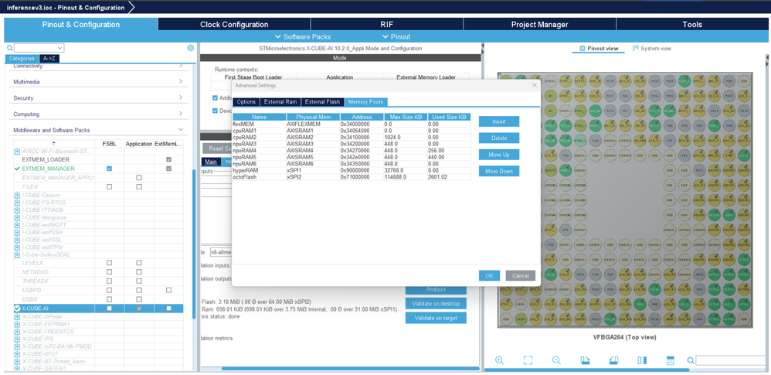The height and width of the screenshot is (375, 771).
Task: Confirm dialog with OK
Action: click(x=489, y=275)
